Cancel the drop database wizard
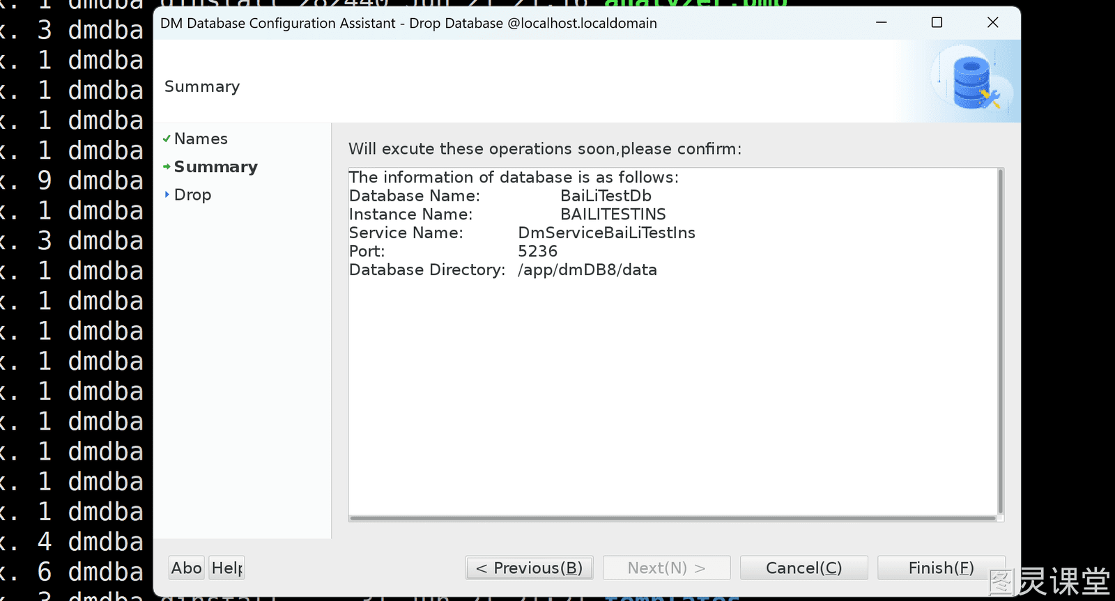Viewport: 1115px width, 601px height. (x=803, y=568)
